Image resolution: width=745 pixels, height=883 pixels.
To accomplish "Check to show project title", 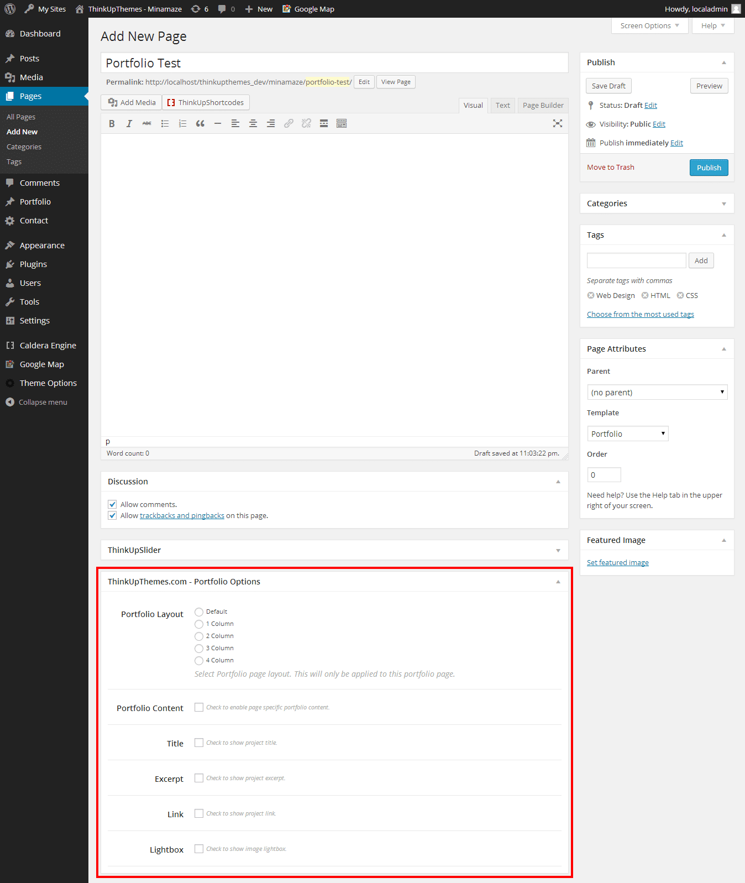I will pos(199,743).
